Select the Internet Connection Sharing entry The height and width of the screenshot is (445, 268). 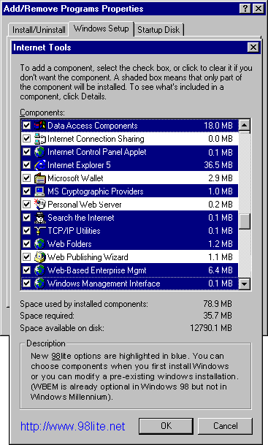(x=129, y=139)
